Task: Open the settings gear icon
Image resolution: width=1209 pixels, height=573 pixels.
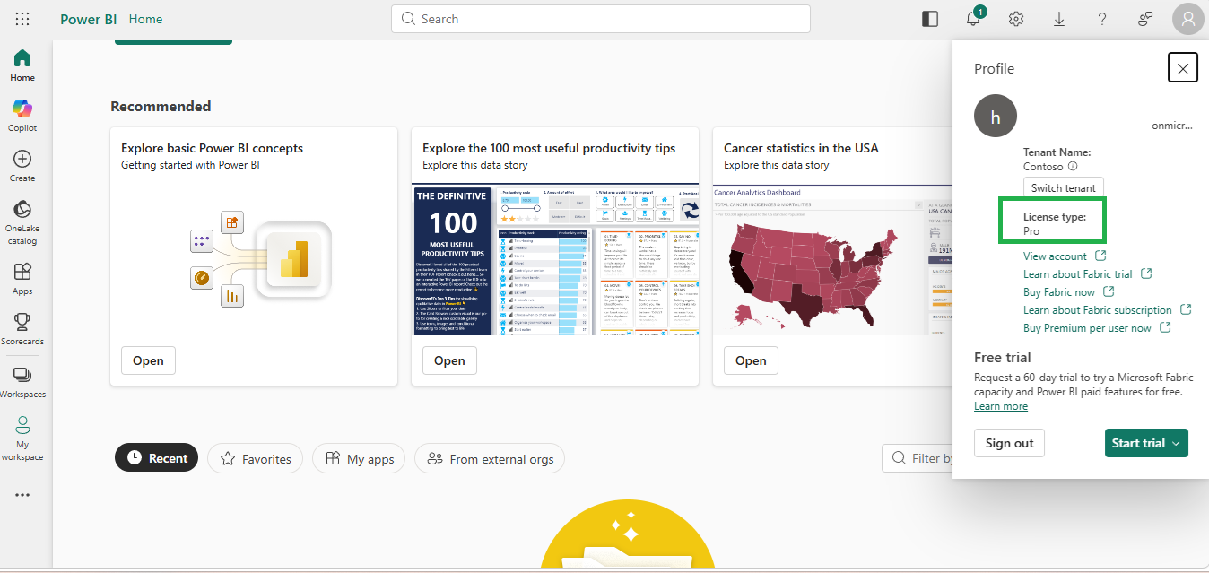Action: pos(1016,19)
